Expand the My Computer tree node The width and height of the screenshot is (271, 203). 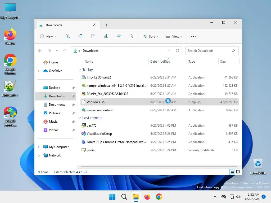pos(39,147)
